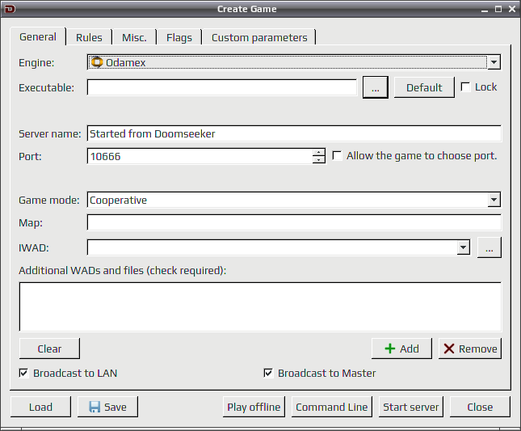Click the Command Line button
Image resolution: width=521 pixels, height=431 pixels.
pyautogui.click(x=332, y=407)
